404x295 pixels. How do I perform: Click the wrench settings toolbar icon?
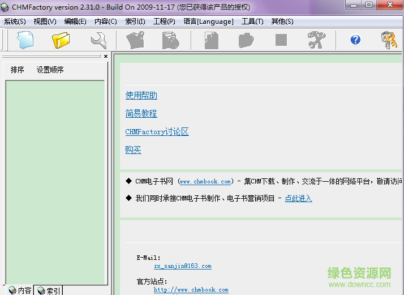coord(98,40)
